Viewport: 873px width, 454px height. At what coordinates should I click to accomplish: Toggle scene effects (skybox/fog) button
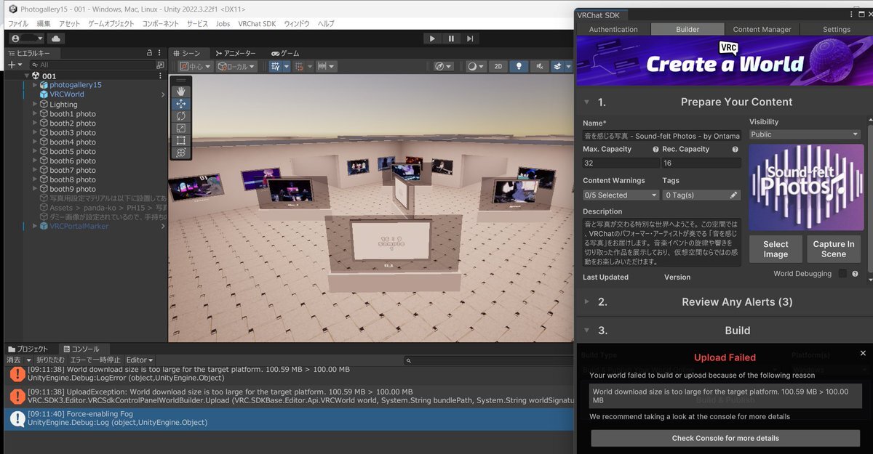point(557,66)
